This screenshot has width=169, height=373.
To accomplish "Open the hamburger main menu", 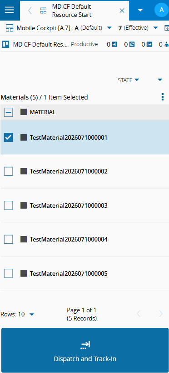I will pyautogui.click(x=10, y=10).
